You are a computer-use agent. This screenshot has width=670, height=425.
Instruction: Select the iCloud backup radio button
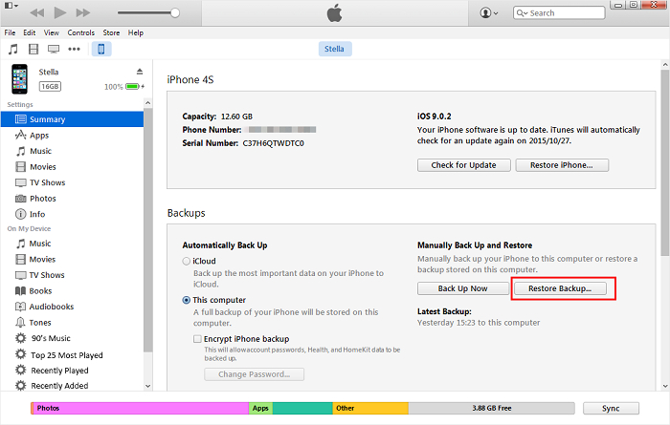coord(187,262)
